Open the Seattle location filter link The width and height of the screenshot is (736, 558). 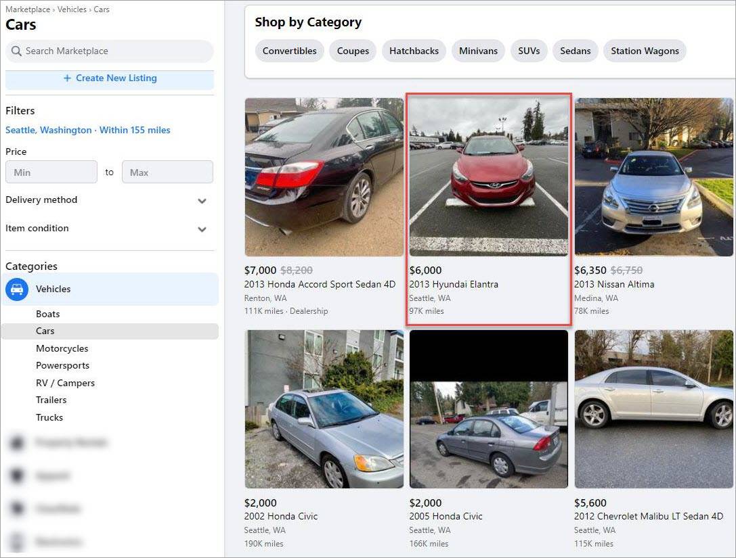88,130
